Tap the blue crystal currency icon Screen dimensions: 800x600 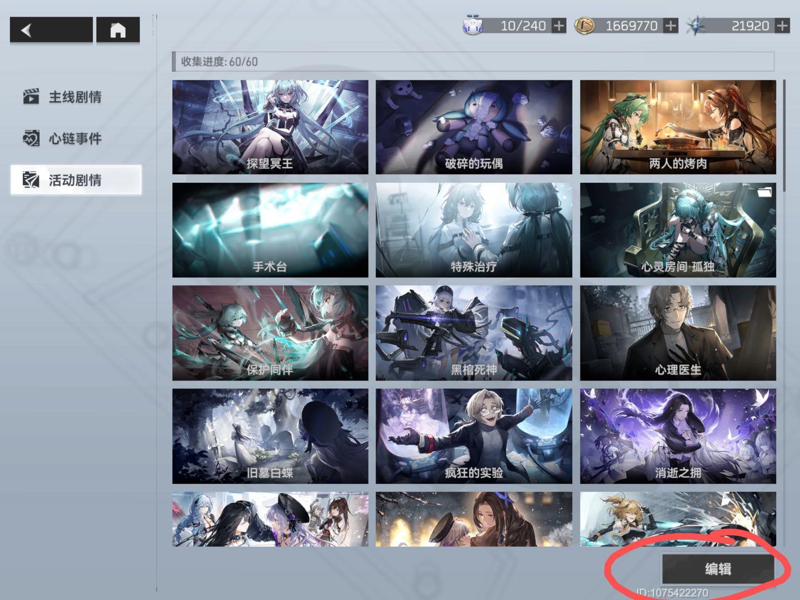click(x=696, y=26)
